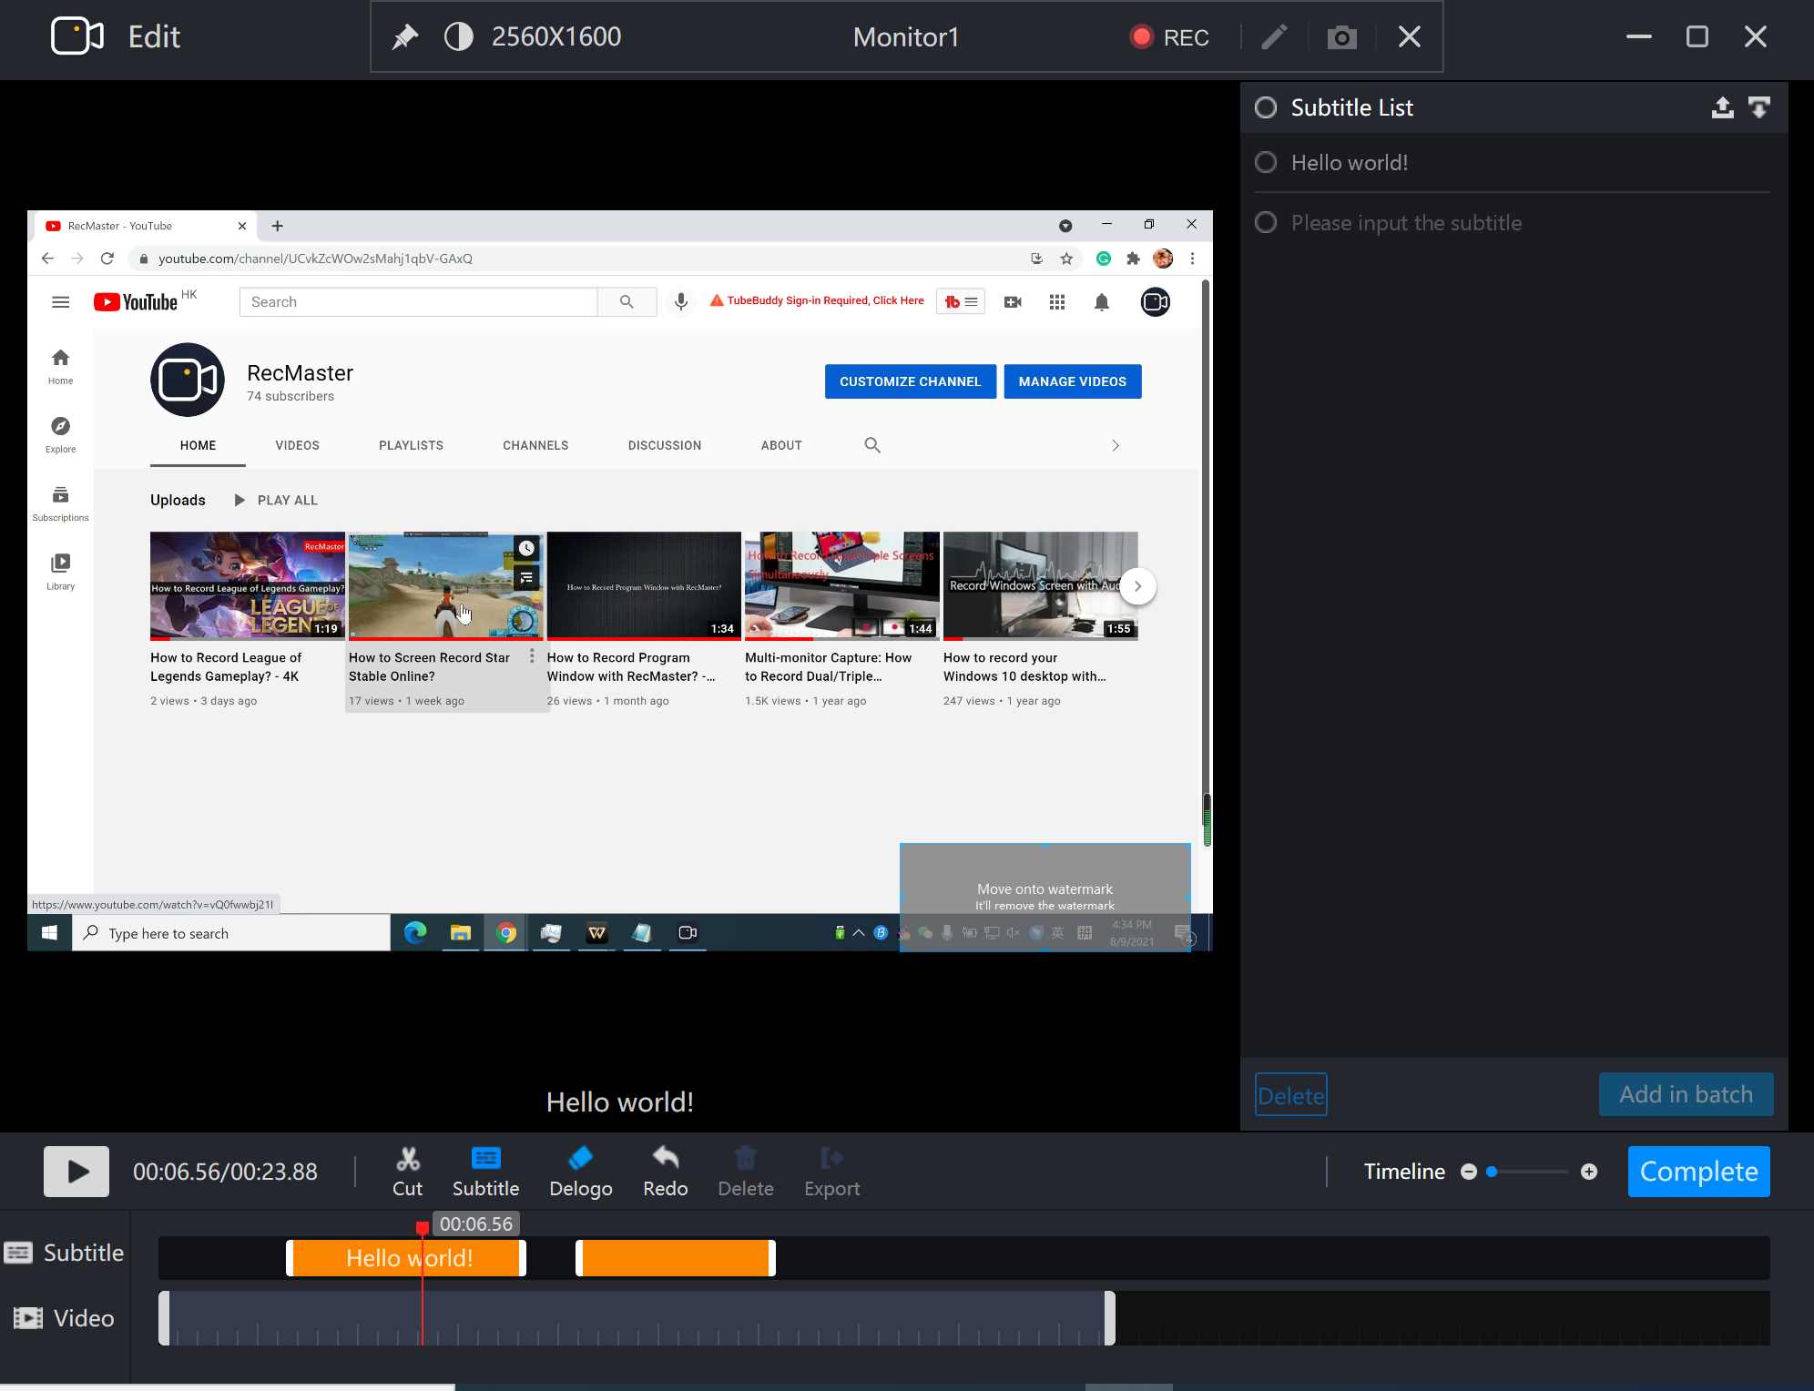Open Chrome three-dot menu
This screenshot has width=1814, height=1391.
tap(1191, 259)
